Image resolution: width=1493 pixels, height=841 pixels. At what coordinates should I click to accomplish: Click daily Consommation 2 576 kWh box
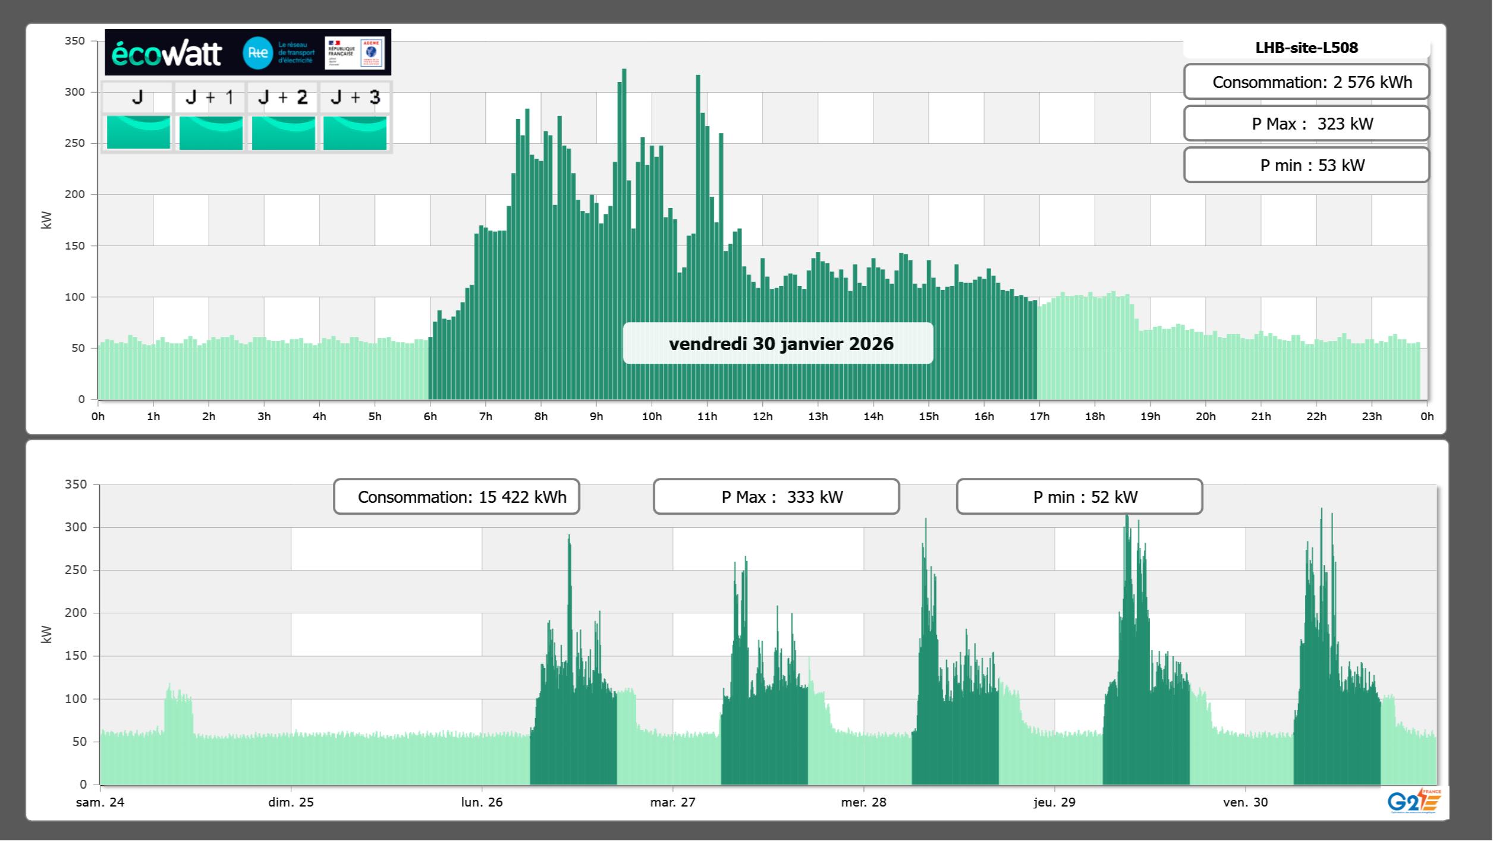coord(1306,82)
